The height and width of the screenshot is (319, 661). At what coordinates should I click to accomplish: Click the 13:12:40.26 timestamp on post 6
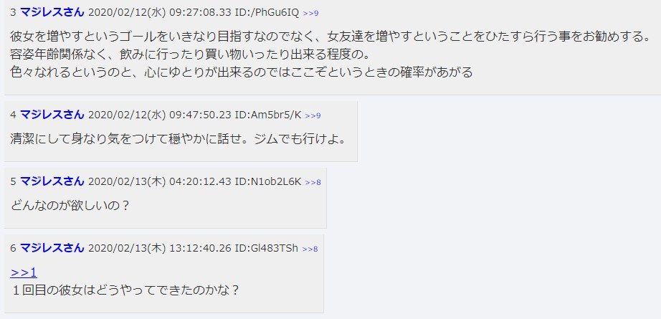click(x=200, y=248)
